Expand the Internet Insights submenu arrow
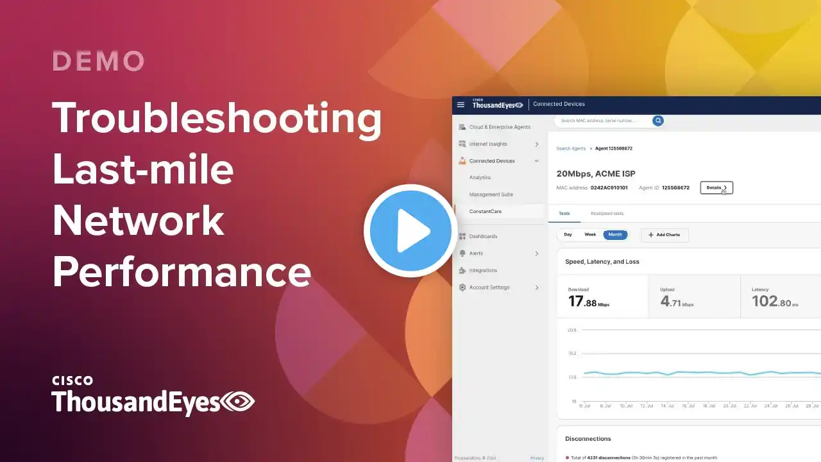 pos(537,144)
